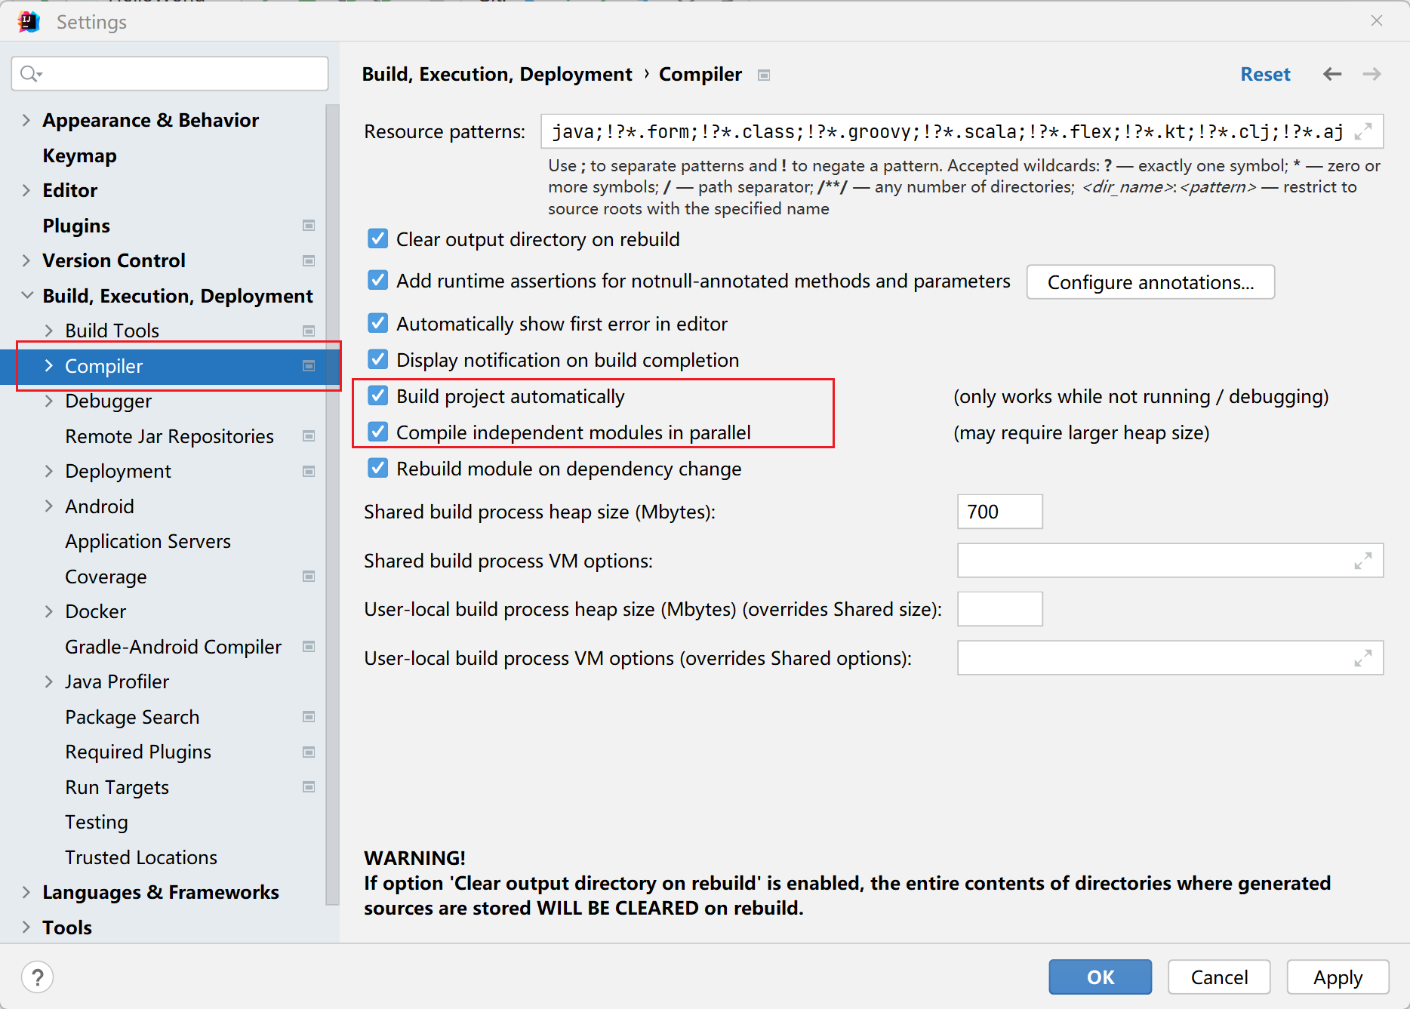The width and height of the screenshot is (1410, 1009).
Task: Expand the Appearance & Behavior section
Action: [26, 120]
